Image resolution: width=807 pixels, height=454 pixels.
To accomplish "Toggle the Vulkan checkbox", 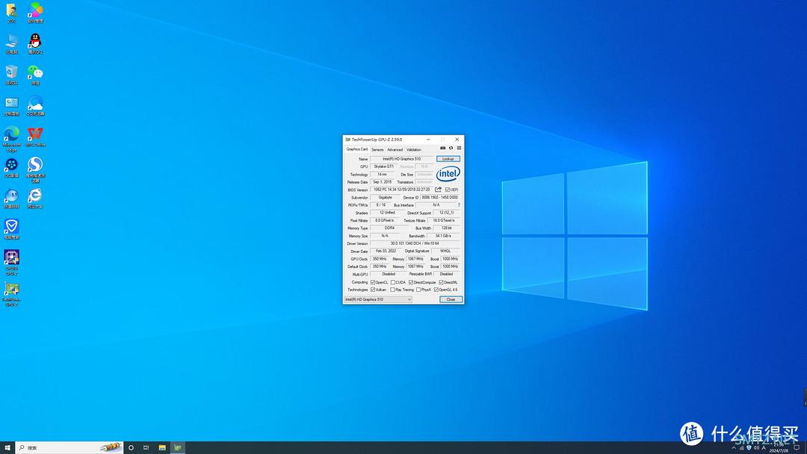I will tap(373, 290).
